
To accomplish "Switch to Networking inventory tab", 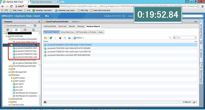I will pos(34,30).
